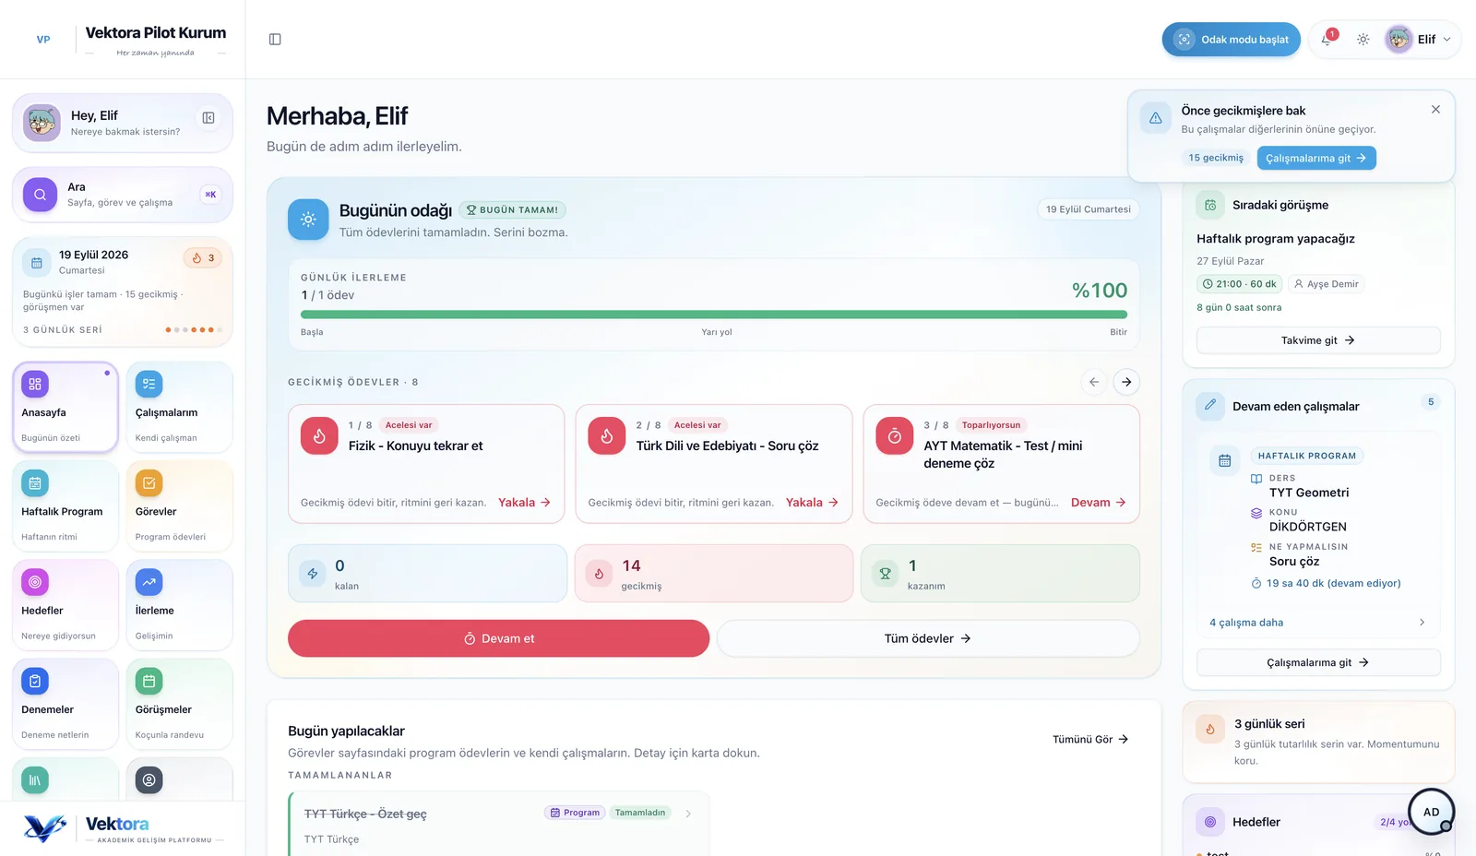This screenshot has height=856, width=1476.
Task: Click the 1 kazanım stat card
Action: coord(1000,574)
